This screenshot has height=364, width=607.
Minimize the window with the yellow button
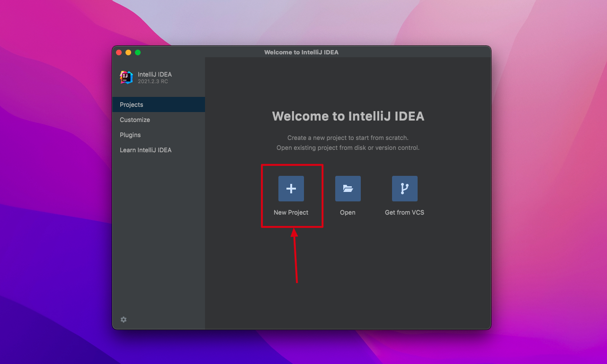128,52
